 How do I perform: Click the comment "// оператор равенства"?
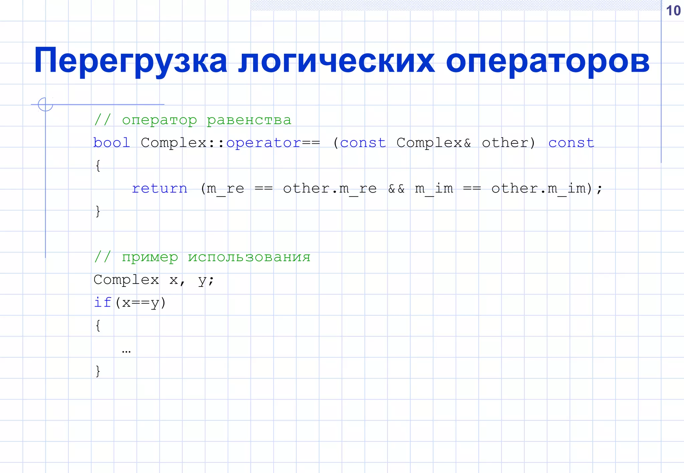click(x=193, y=120)
